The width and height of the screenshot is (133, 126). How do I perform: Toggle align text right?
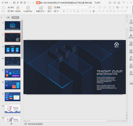point(107,11)
